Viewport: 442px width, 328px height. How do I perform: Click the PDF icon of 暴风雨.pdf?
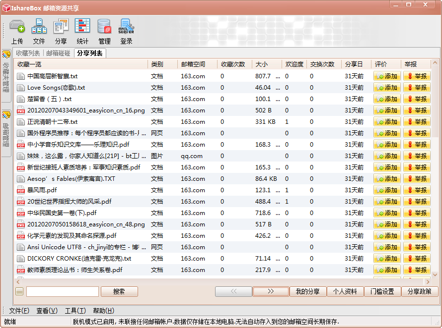[x=20, y=190]
